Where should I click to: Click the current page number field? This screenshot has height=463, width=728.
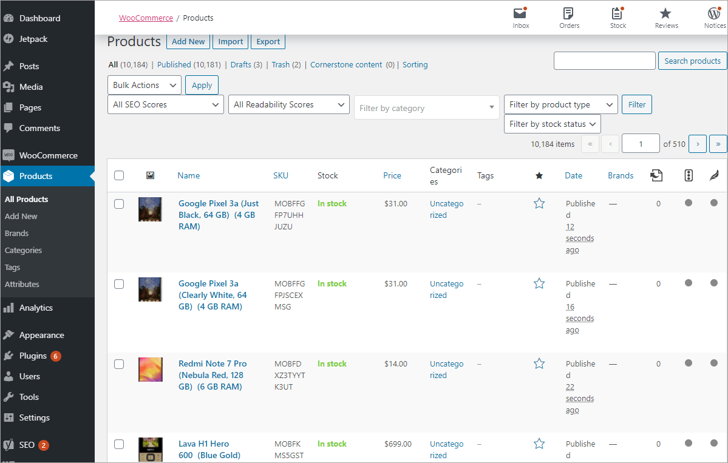tap(641, 144)
